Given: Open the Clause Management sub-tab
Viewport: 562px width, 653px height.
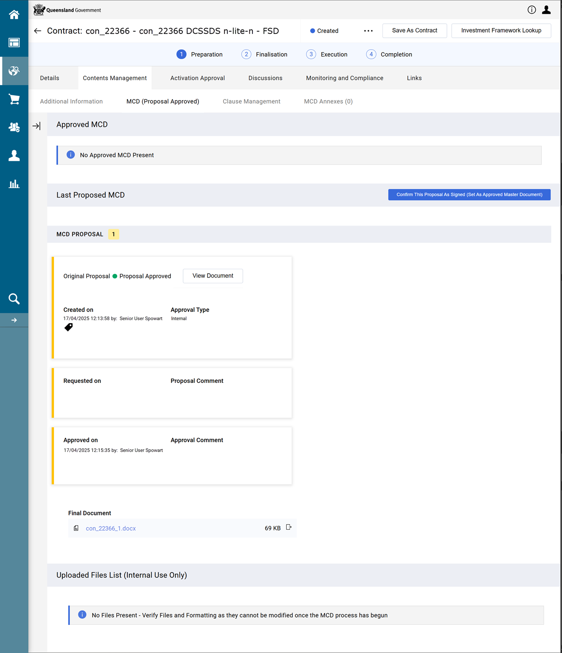Looking at the screenshot, I should click(251, 101).
